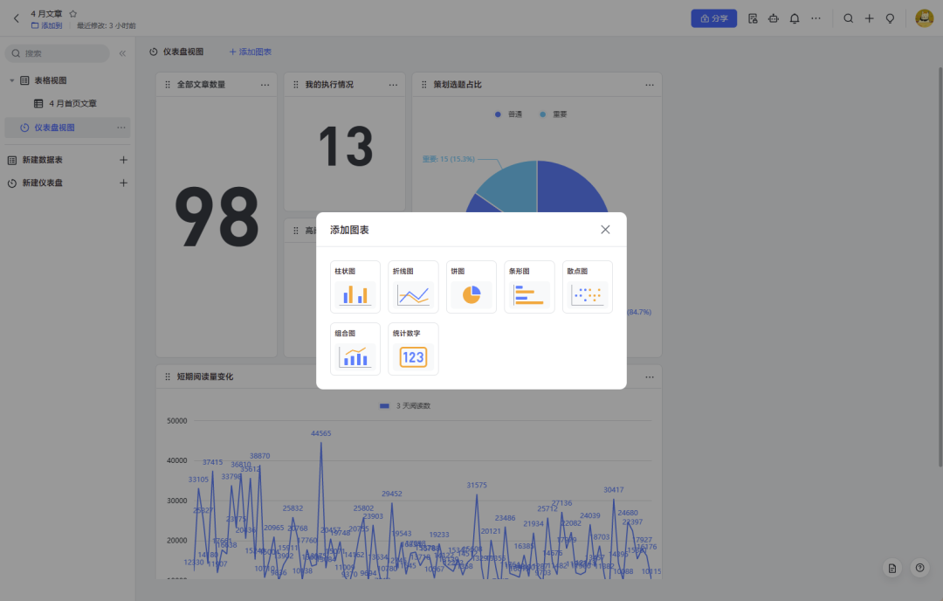Open options menu of 策划选题占比 card
Viewport: 943px width, 601px height.
pos(650,85)
